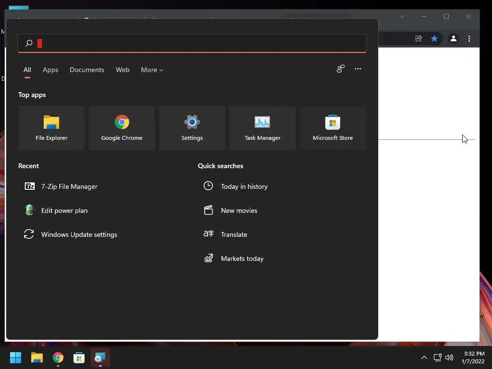492x369 pixels.
Task: Click the search magnifier icon
Action: point(29,43)
